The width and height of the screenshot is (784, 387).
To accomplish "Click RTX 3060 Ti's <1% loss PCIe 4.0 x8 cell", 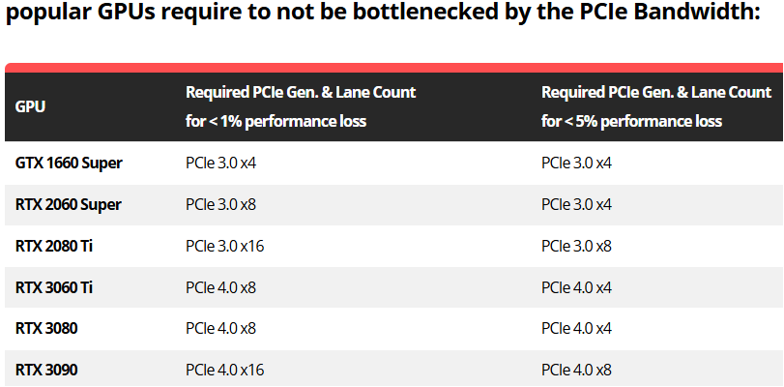I will (220, 287).
